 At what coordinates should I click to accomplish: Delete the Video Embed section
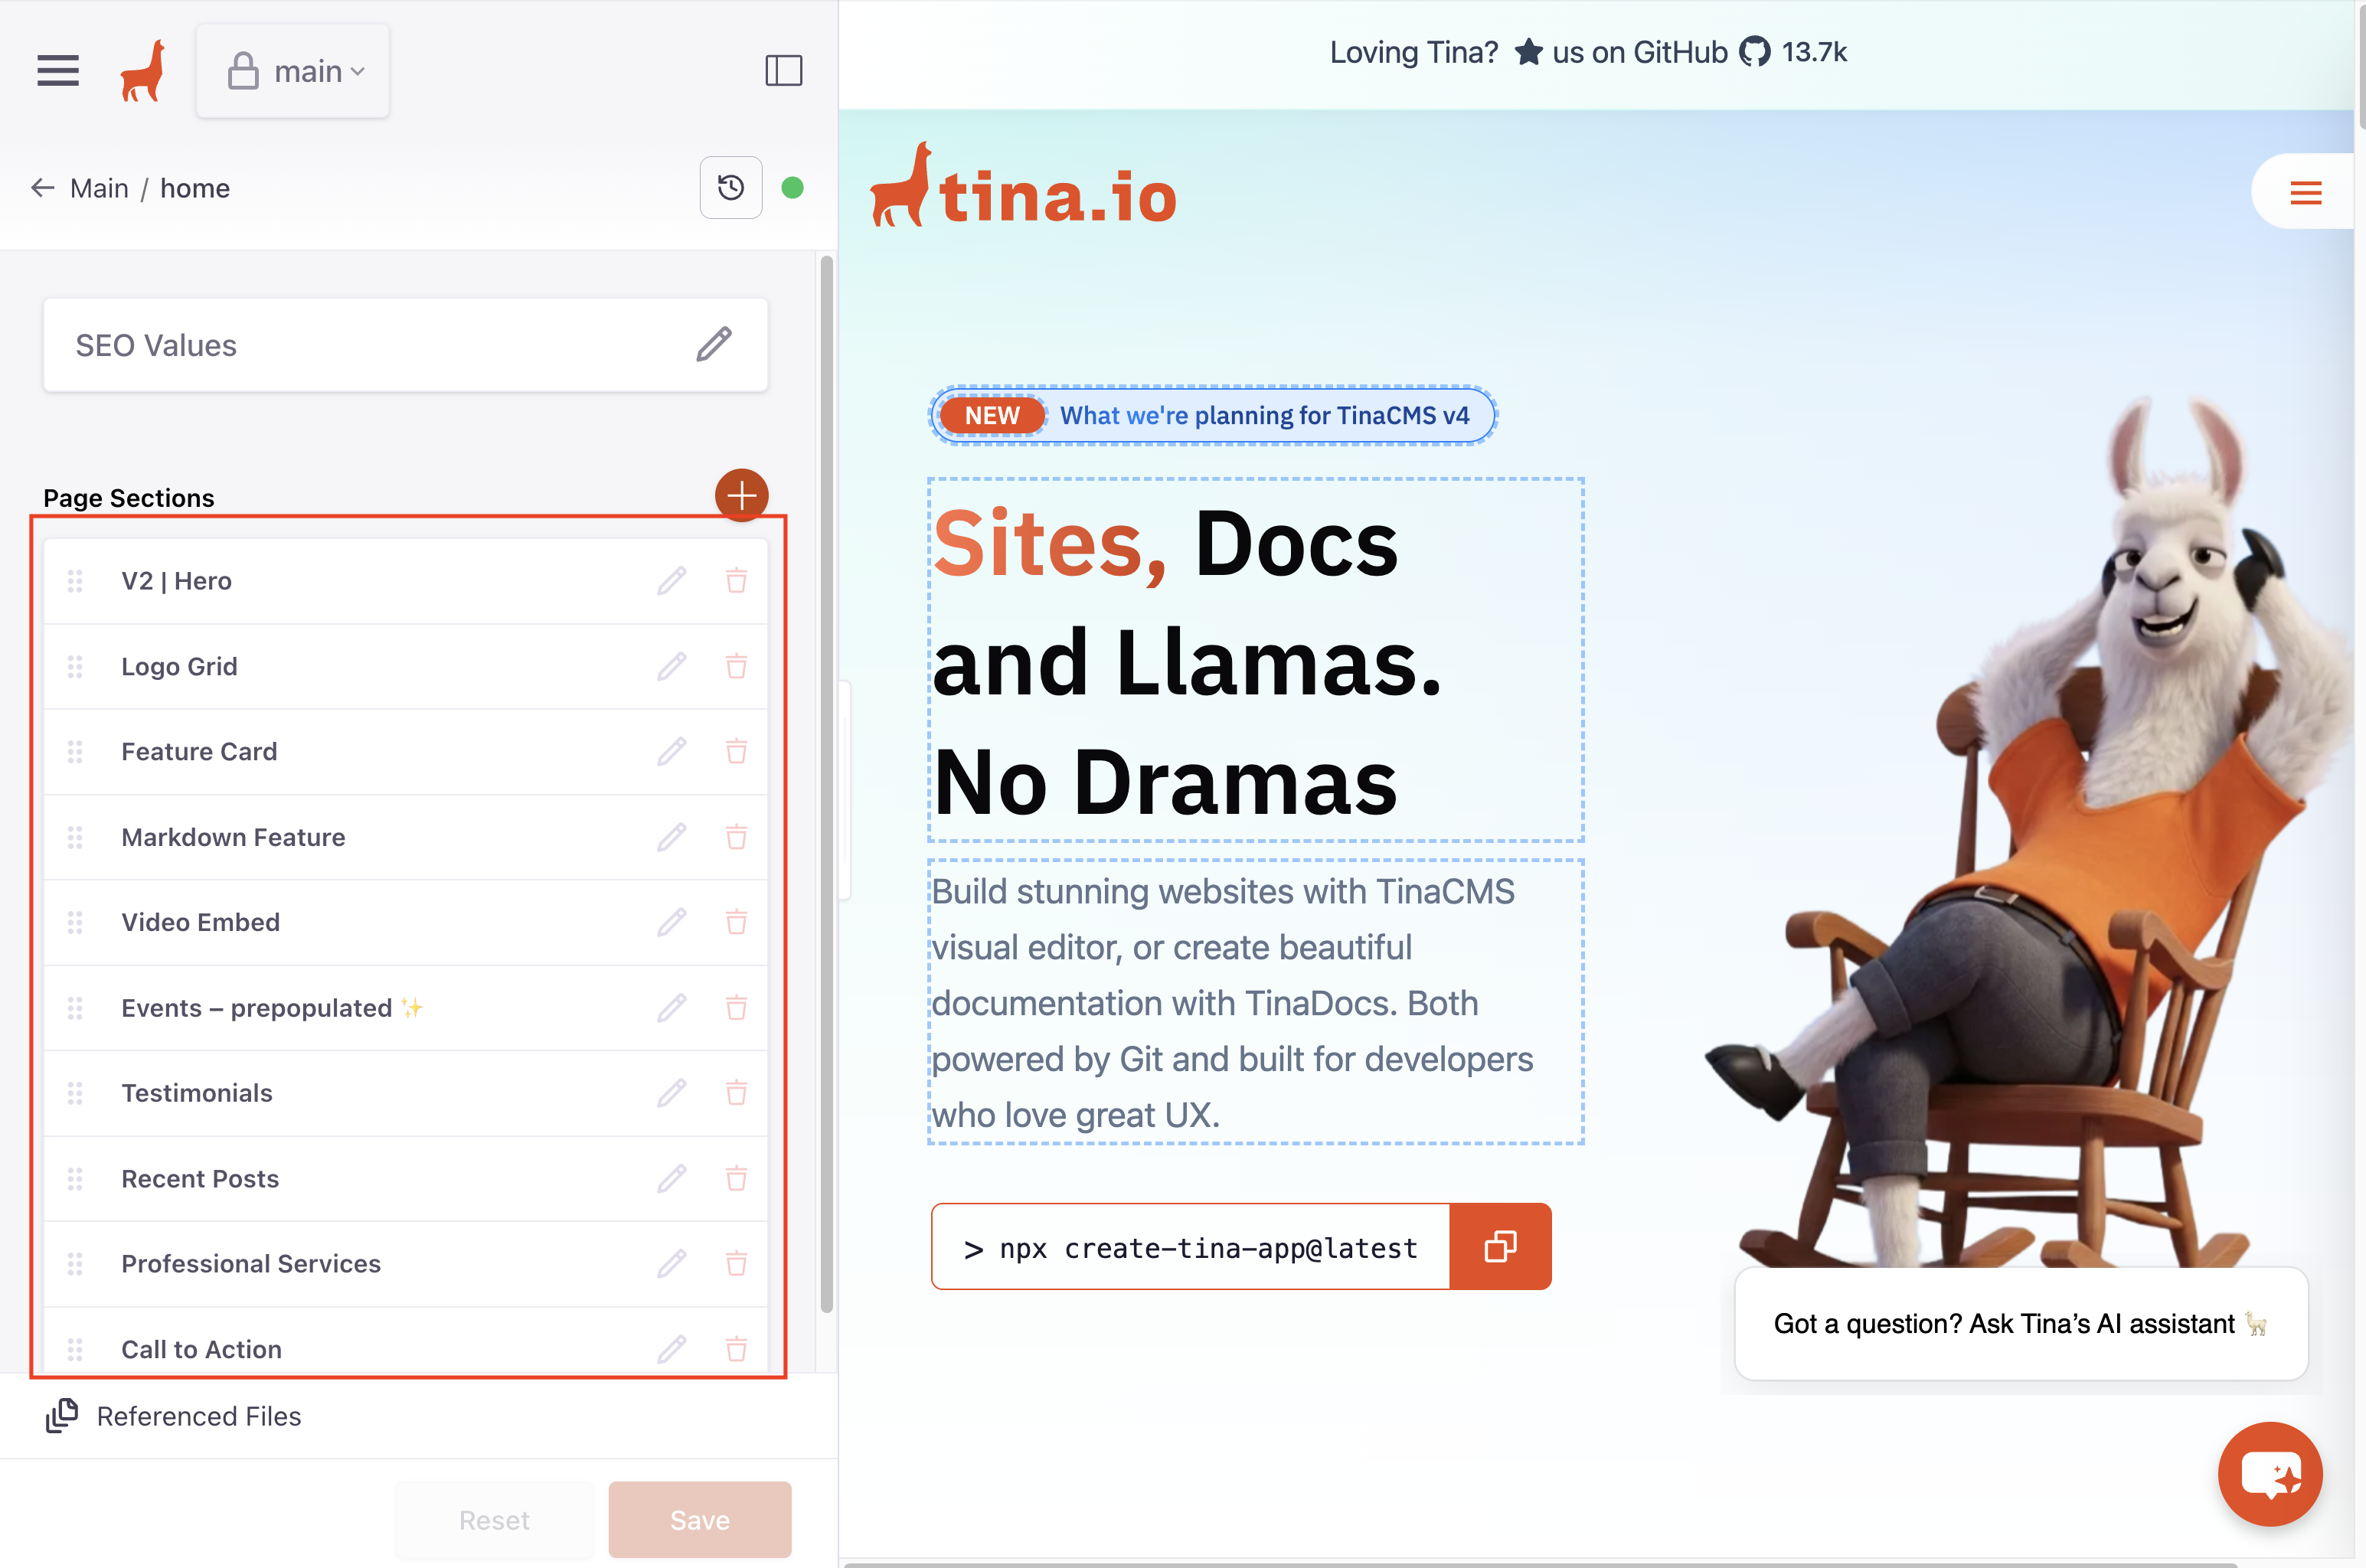tap(736, 923)
